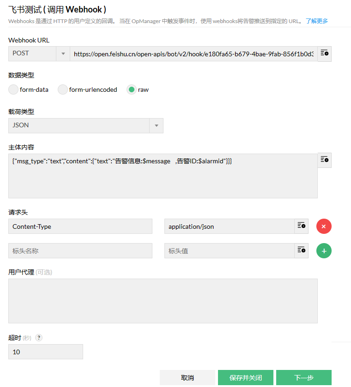351x387 pixels.
Task: Click the 主体内容 label
Action: 21,147
